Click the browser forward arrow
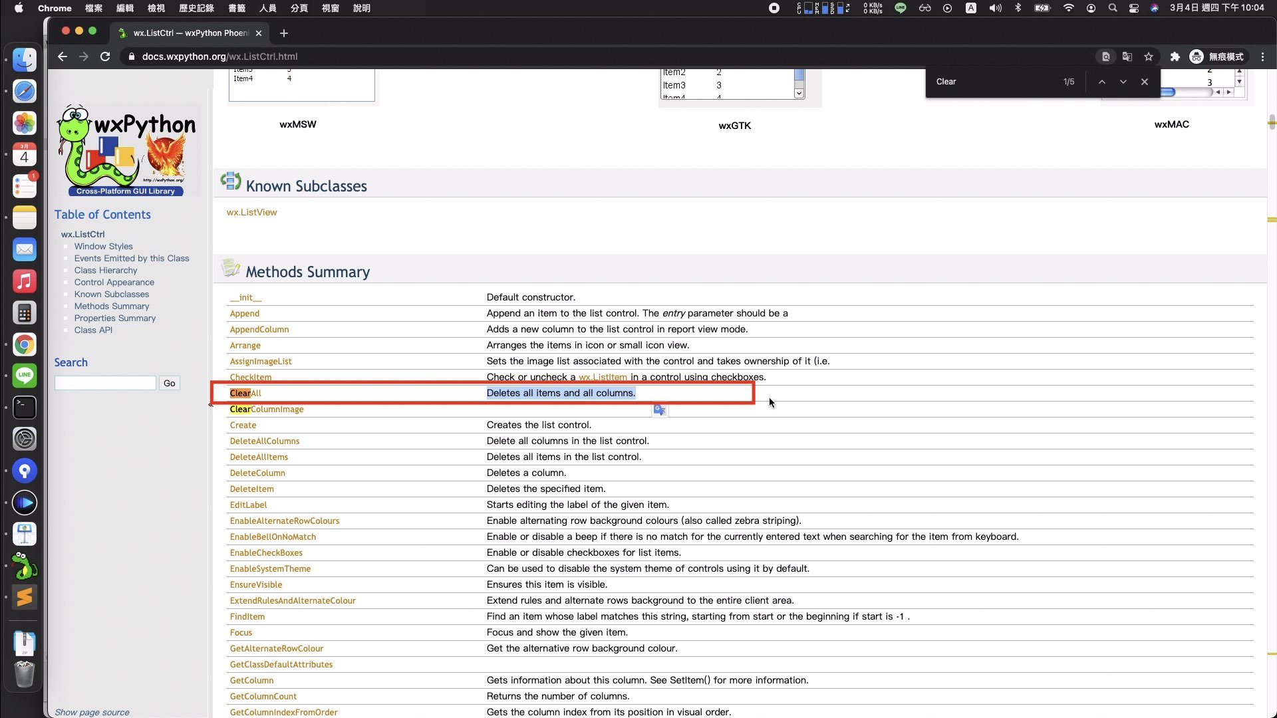1277x718 pixels. tap(84, 57)
